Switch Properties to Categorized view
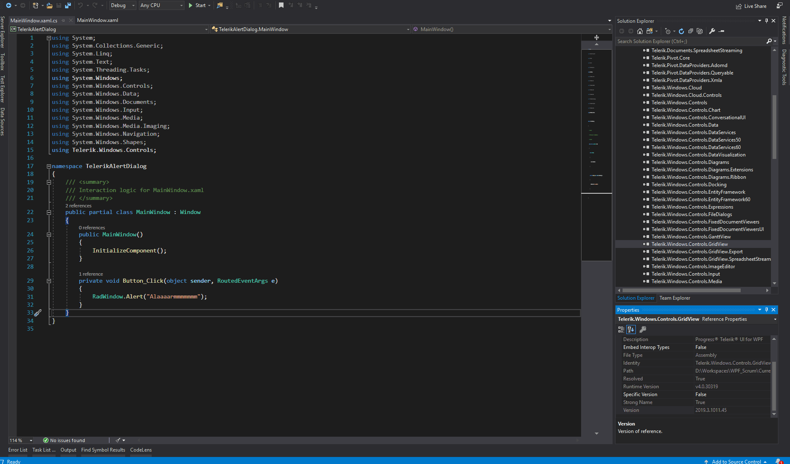790x464 pixels. click(621, 329)
